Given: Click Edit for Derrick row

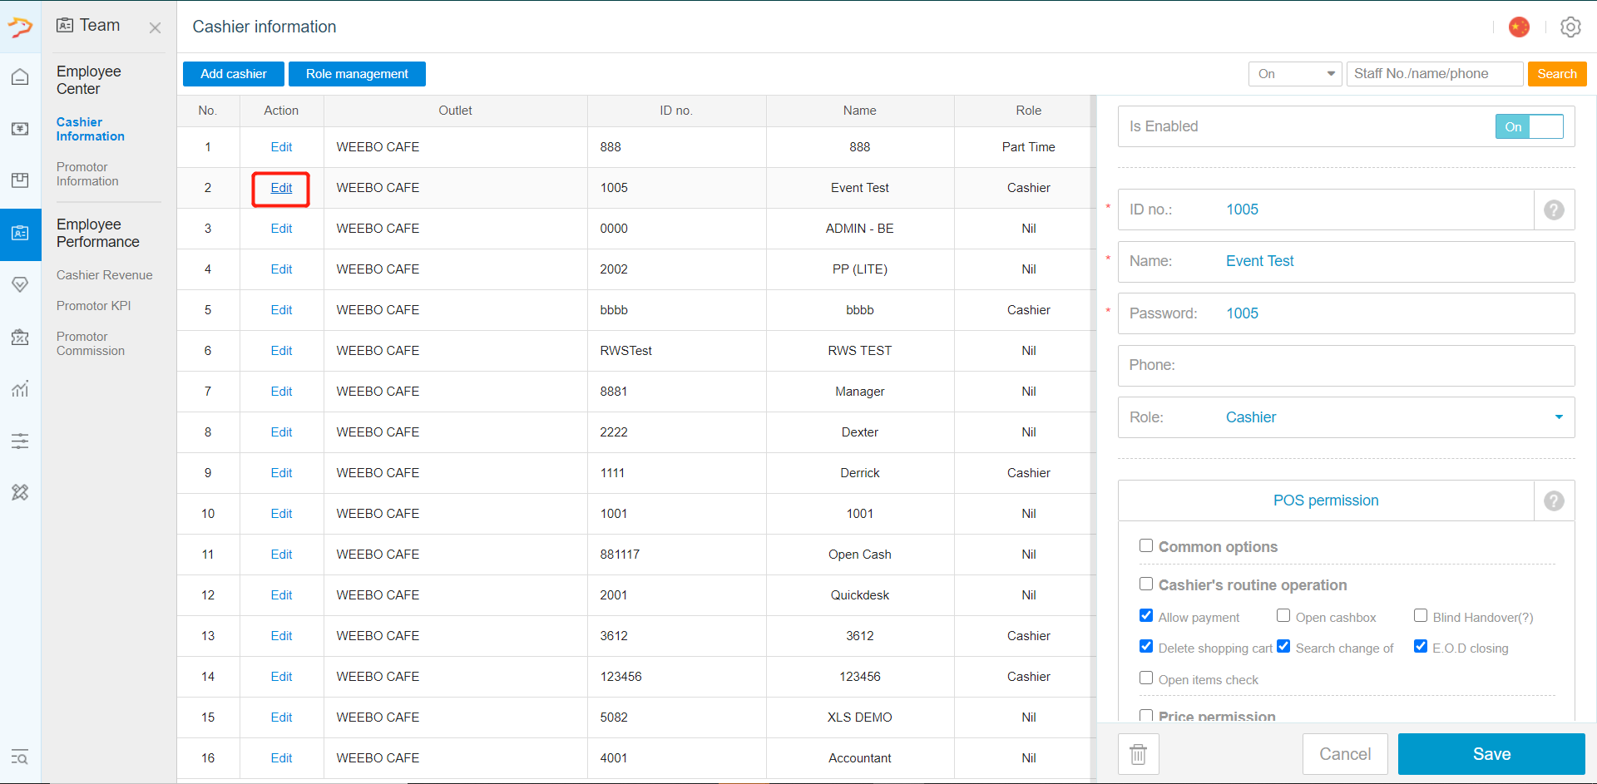Looking at the screenshot, I should pyautogui.click(x=281, y=473).
